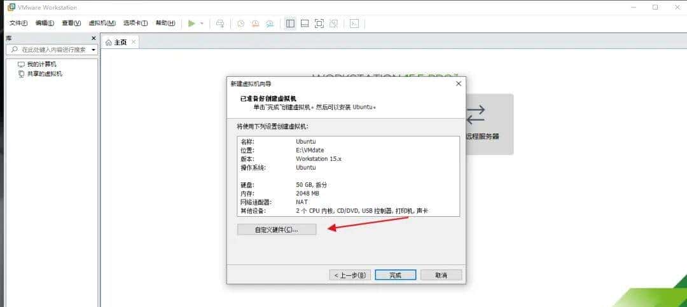Click the 取消 button

point(441,275)
